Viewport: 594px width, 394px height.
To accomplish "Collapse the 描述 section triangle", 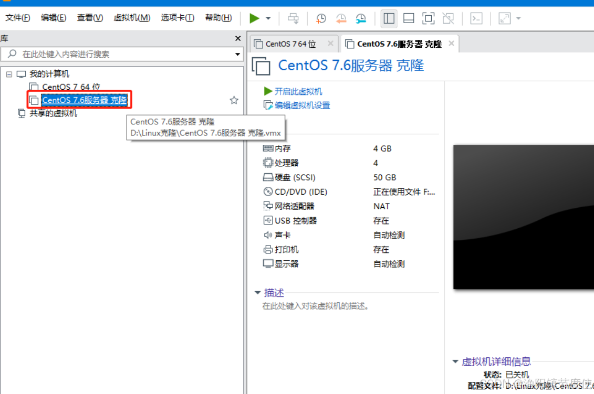I will pos(257,293).
